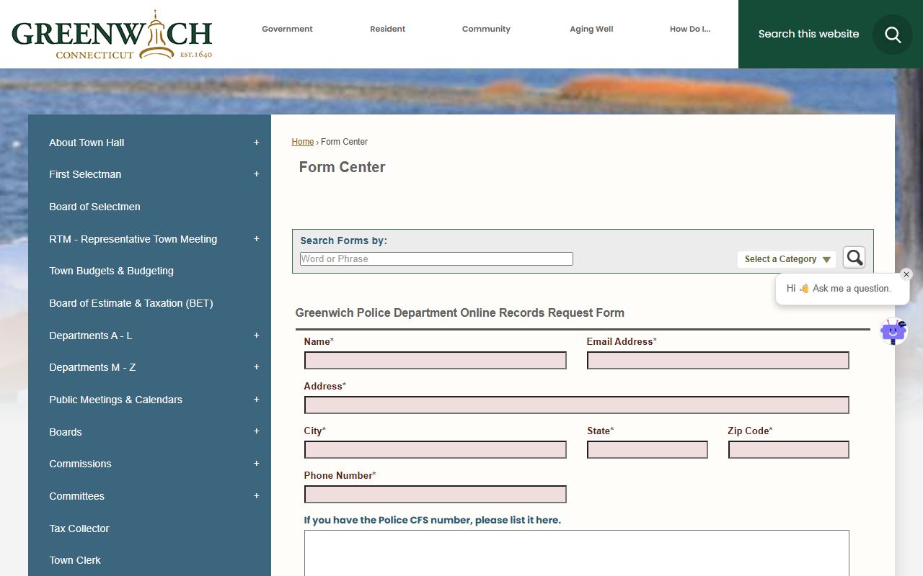The width and height of the screenshot is (923, 576).
Task: Open Tax Collector page
Action: 79,528
